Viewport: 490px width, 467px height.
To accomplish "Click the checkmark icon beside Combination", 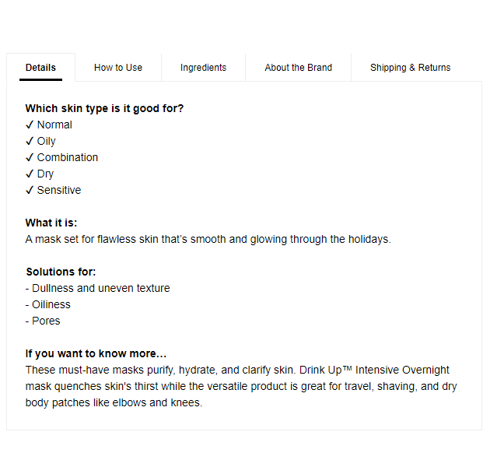I will (x=30, y=157).
